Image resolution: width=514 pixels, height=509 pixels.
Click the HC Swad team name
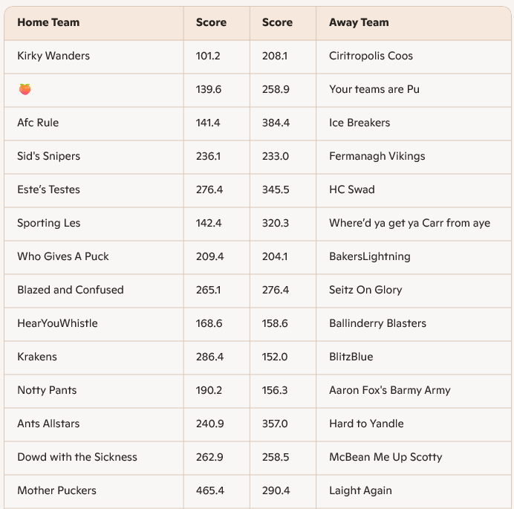352,189
